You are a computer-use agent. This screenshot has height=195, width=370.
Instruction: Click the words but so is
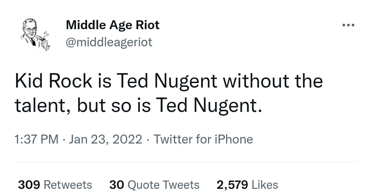114,106
